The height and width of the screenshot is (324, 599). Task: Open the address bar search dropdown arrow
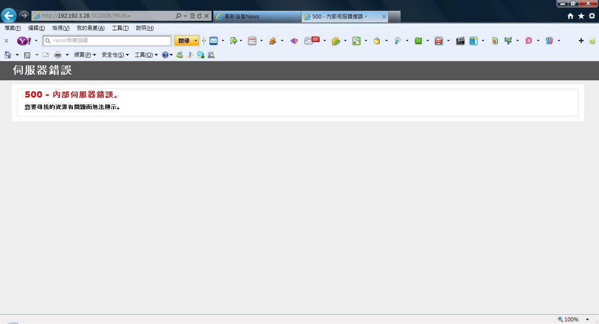185,16
